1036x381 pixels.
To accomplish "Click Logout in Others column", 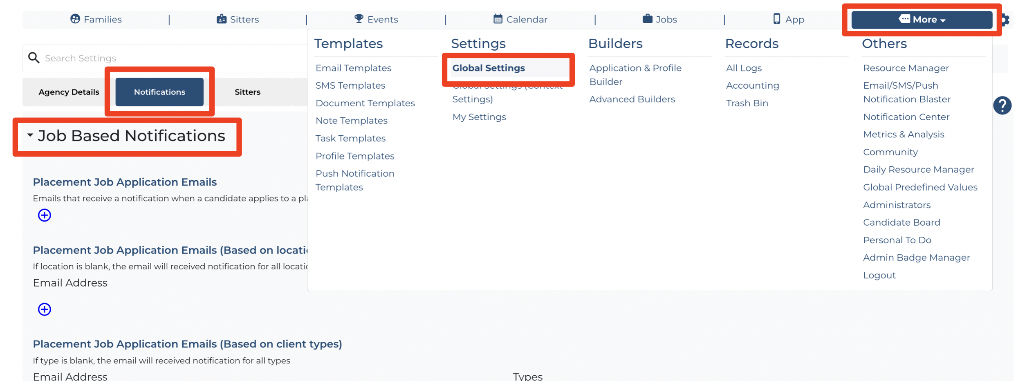I will 879,275.
